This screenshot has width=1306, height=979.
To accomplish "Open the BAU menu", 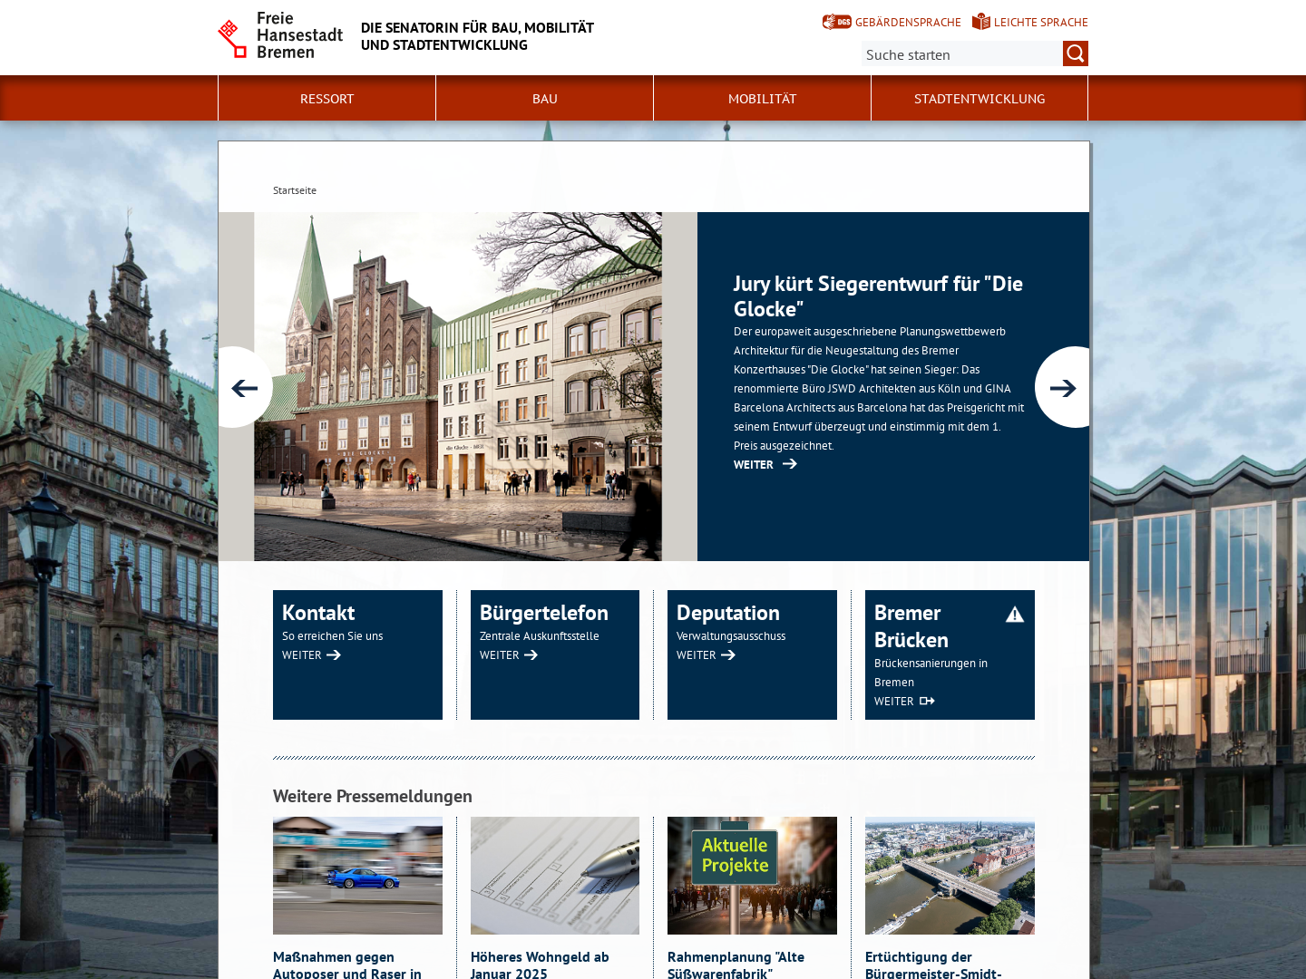I will tap(544, 98).
